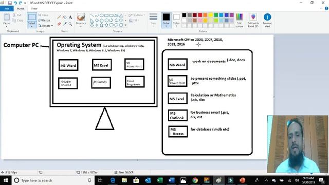Select the Magnifier tool
This screenshot has height=185, width=329.
(70, 24)
